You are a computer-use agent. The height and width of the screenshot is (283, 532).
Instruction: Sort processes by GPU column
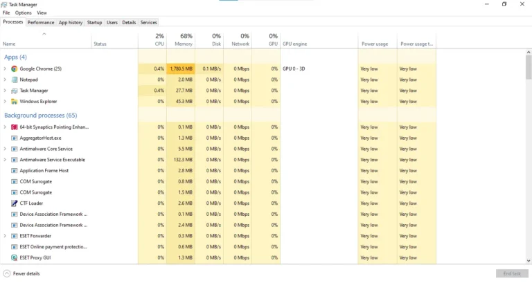pyautogui.click(x=266, y=40)
